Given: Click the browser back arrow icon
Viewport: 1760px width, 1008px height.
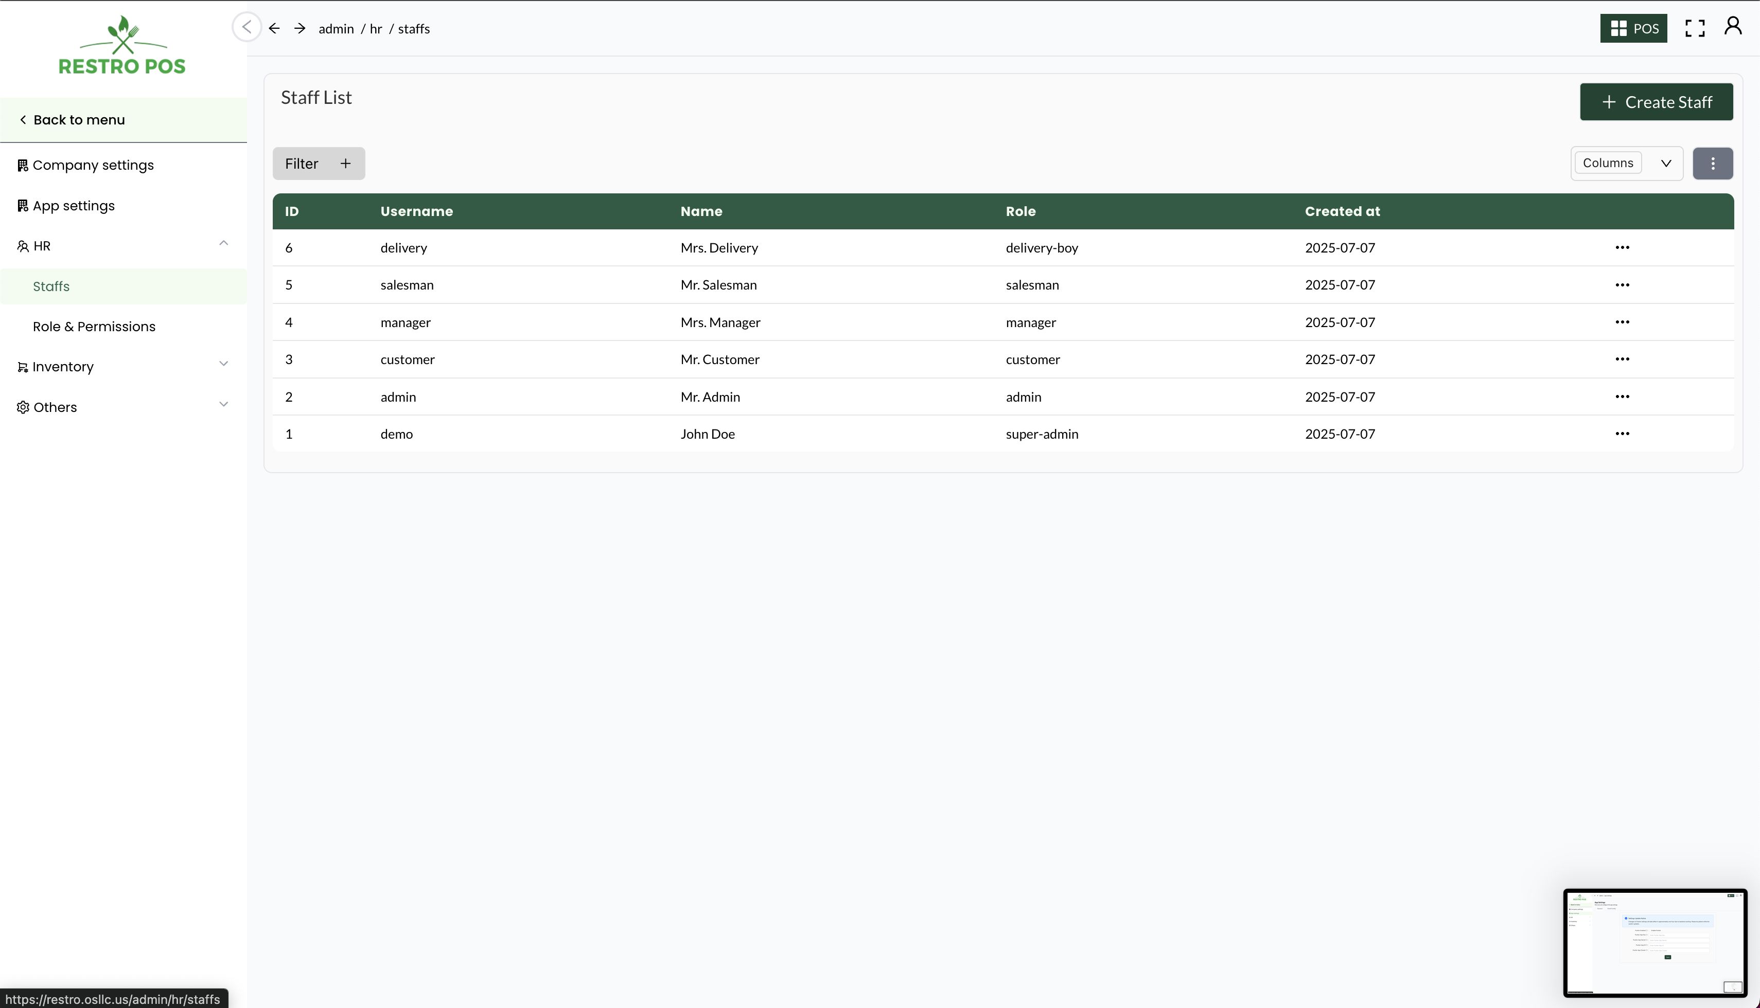Looking at the screenshot, I should (274, 28).
